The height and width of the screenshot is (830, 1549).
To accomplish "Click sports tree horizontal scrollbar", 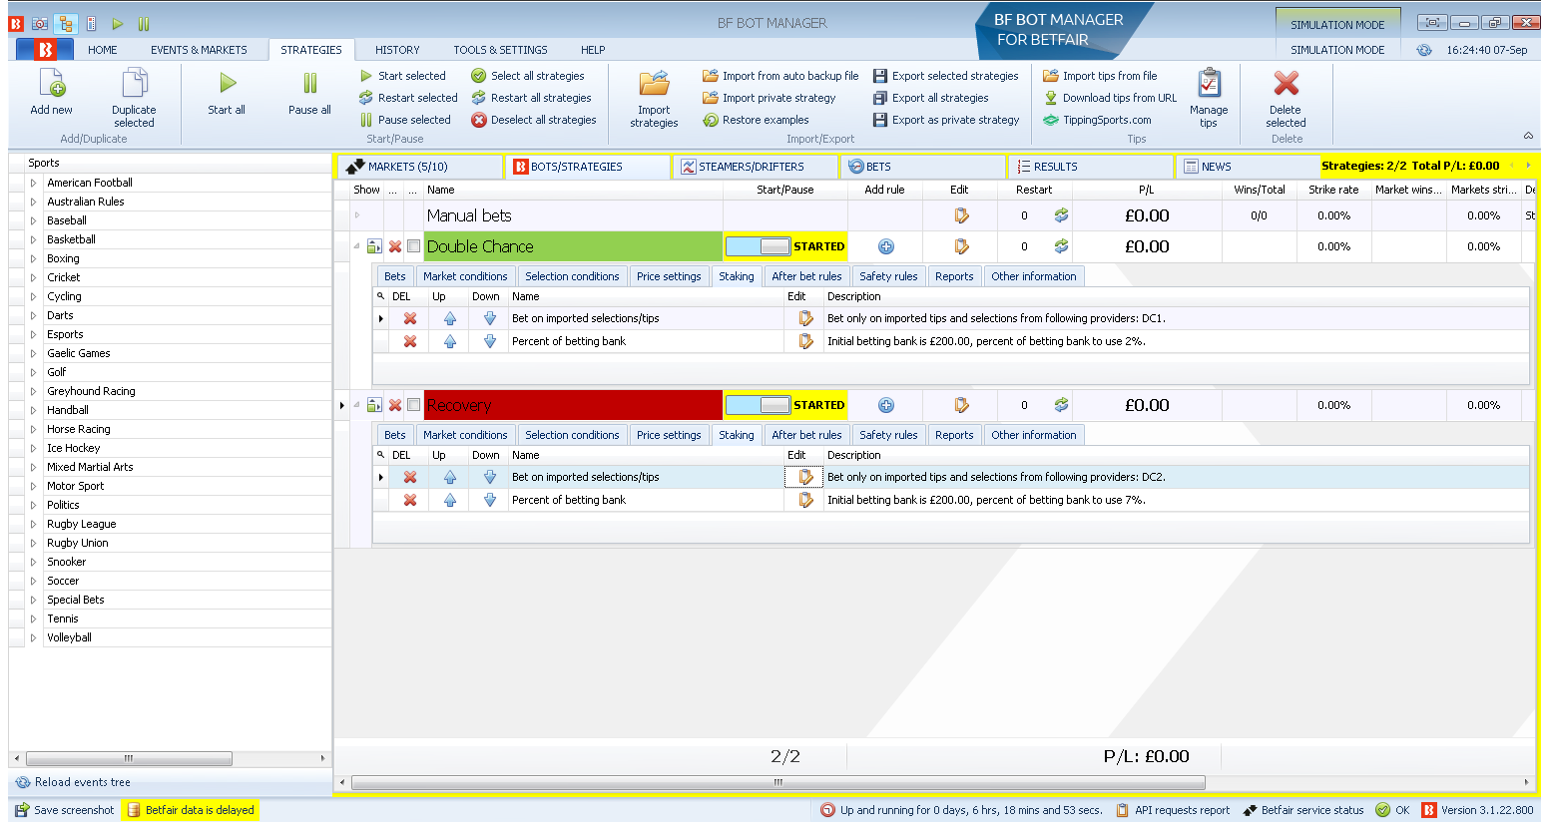I will tap(129, 758).
